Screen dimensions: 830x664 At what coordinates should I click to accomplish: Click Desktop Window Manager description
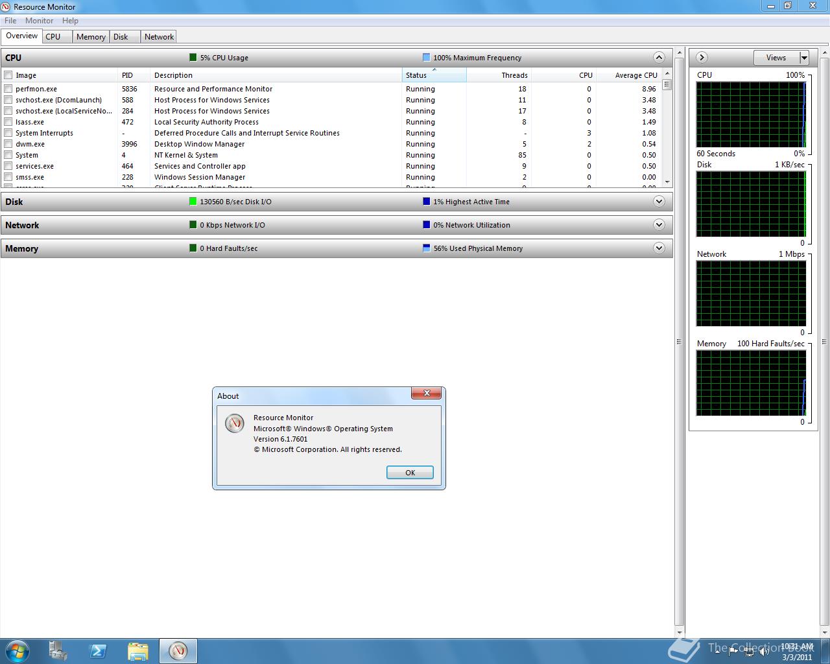coord(199,144)
